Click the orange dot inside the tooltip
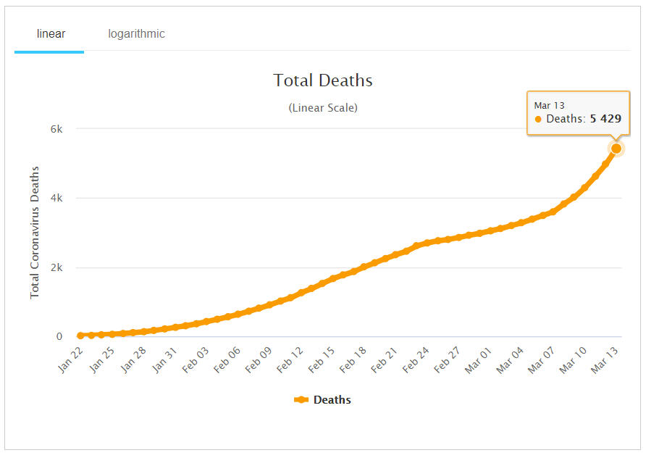This screenshot has height=458, width=646. click(x=538, y=119)
